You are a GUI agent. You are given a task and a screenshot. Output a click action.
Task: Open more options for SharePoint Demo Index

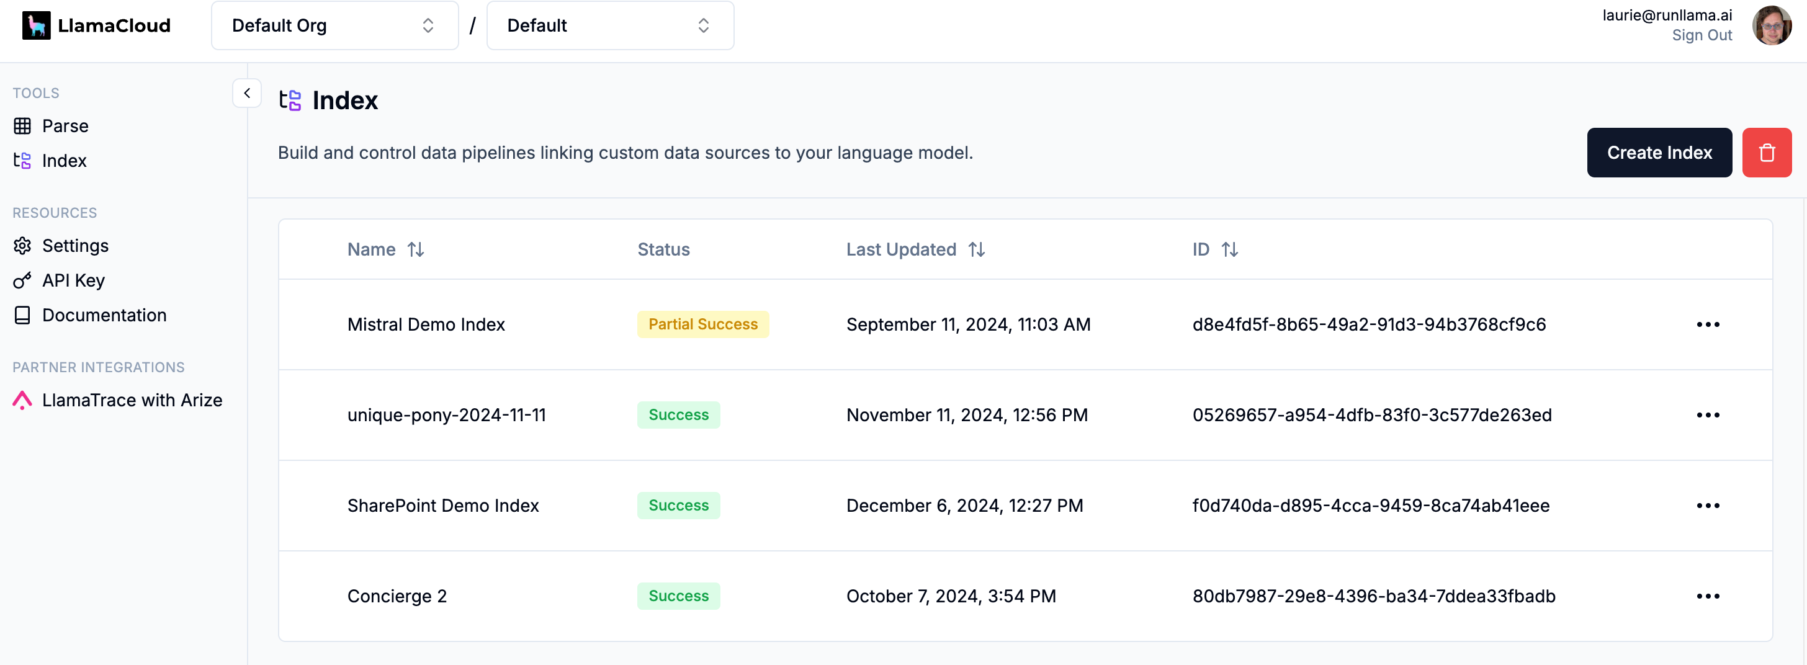coord(1707,506)
